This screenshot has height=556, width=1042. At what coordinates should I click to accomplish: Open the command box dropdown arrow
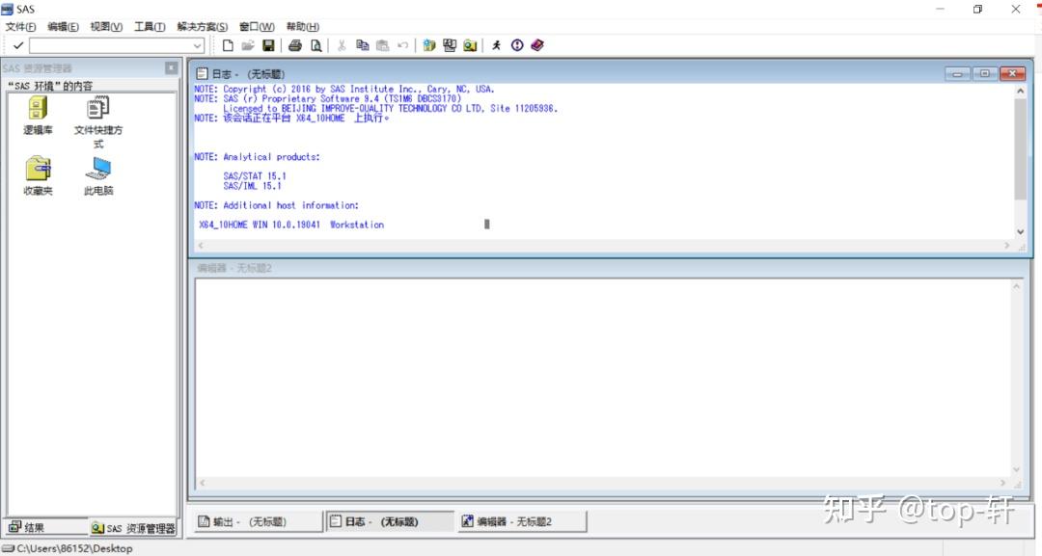[x=198, y=45]
